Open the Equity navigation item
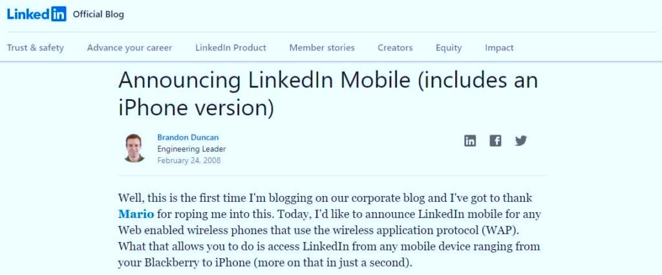The height and width of the screenshot is (275, 662). click(449, 48)
